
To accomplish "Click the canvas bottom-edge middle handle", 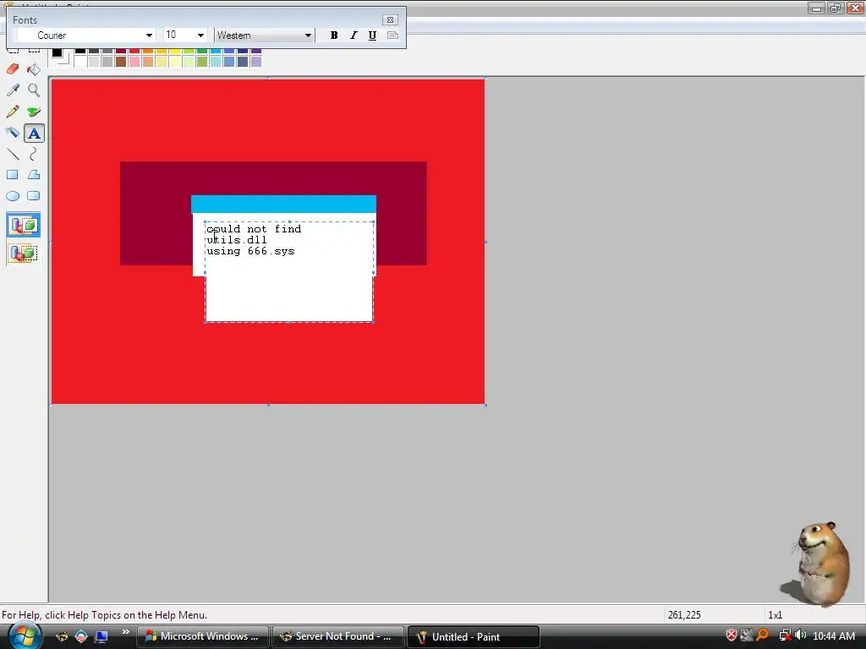I will pos(268,405).
